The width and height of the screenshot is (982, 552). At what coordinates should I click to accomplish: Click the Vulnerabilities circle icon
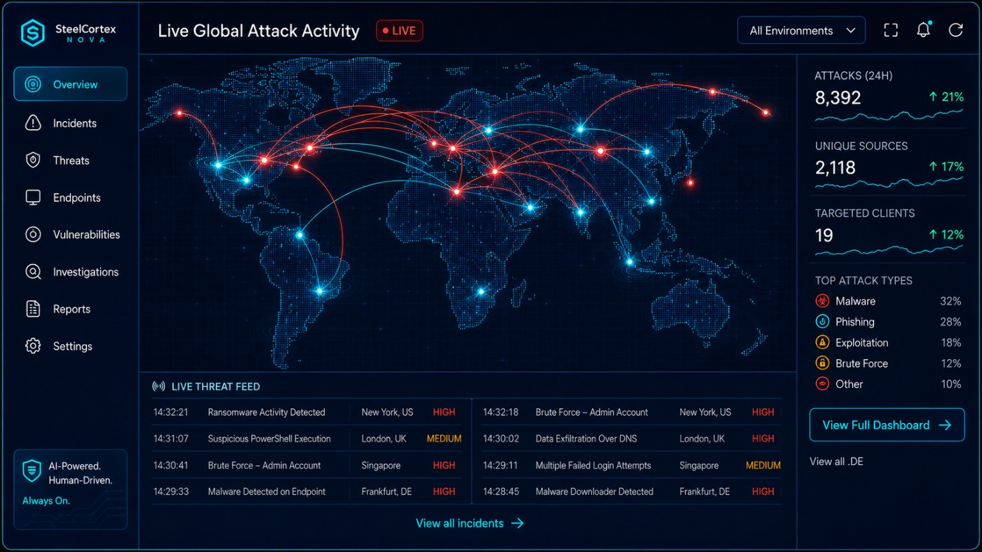click(33, 234)
